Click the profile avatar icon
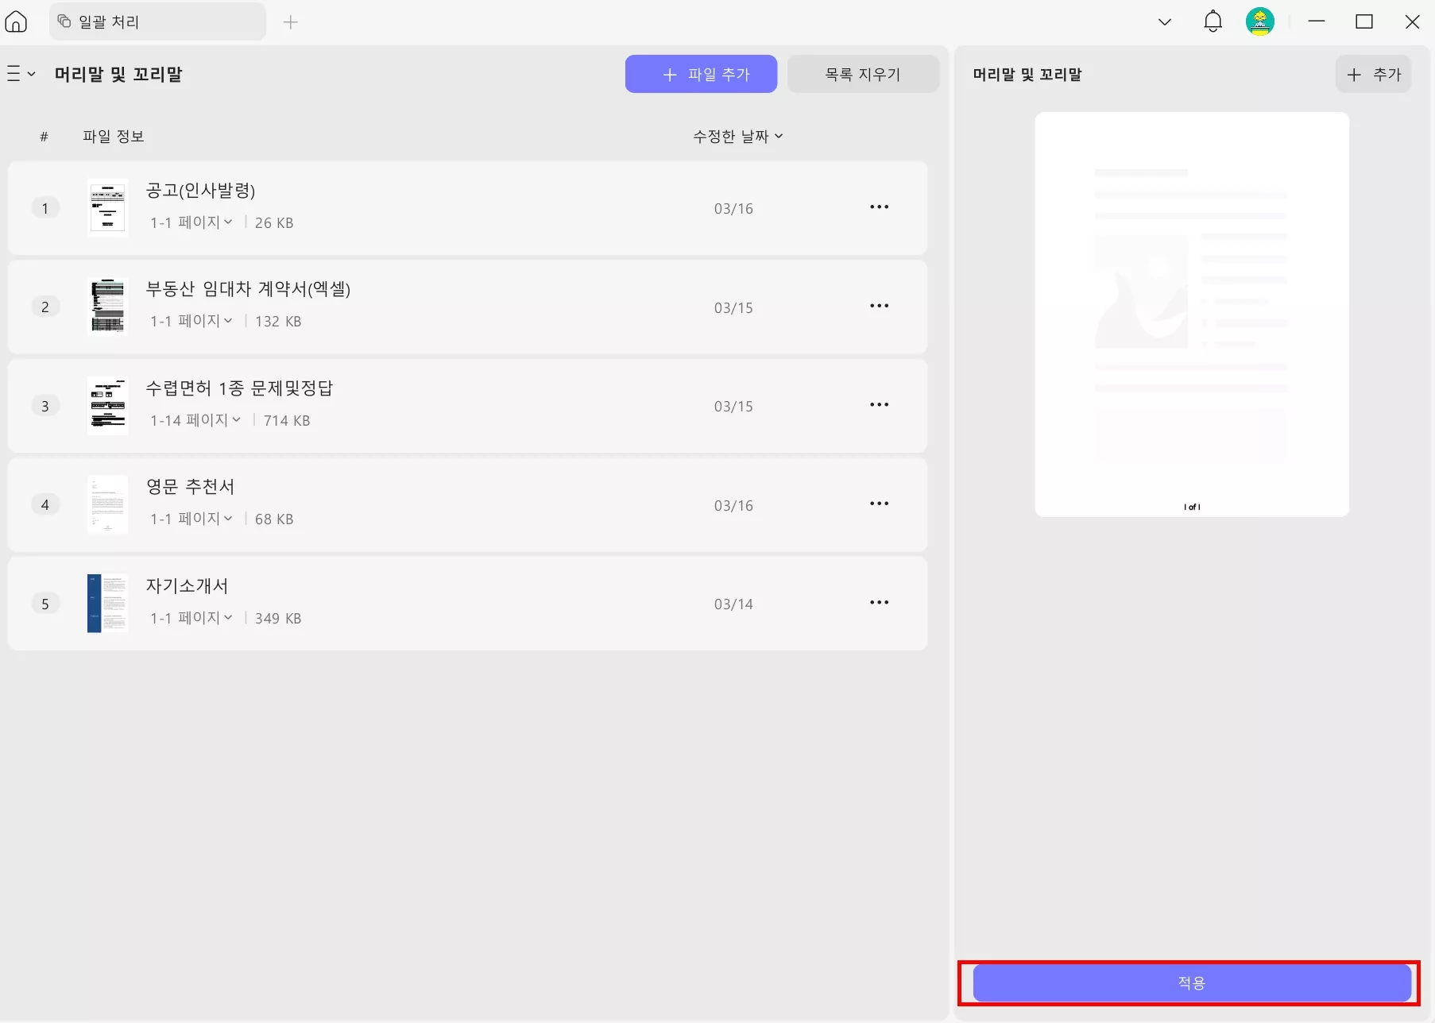This screenshot has width=1435, height=1023. [x=1261, y=21]
